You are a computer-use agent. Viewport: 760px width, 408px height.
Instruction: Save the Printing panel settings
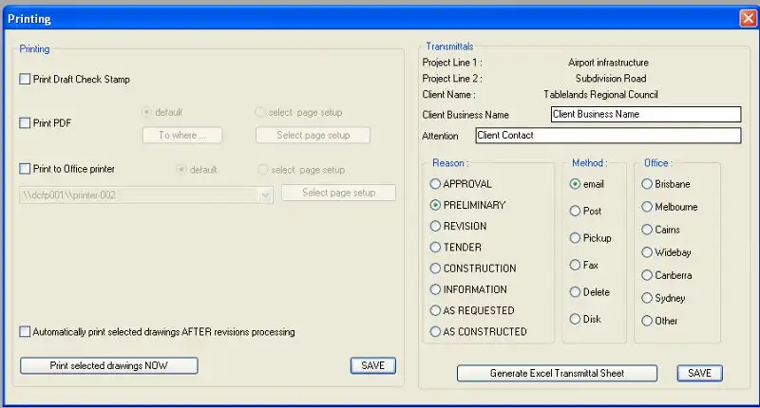(372, 365)
